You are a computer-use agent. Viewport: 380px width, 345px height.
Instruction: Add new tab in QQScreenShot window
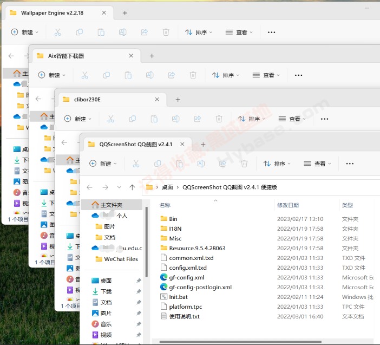[x=203, y=145]
